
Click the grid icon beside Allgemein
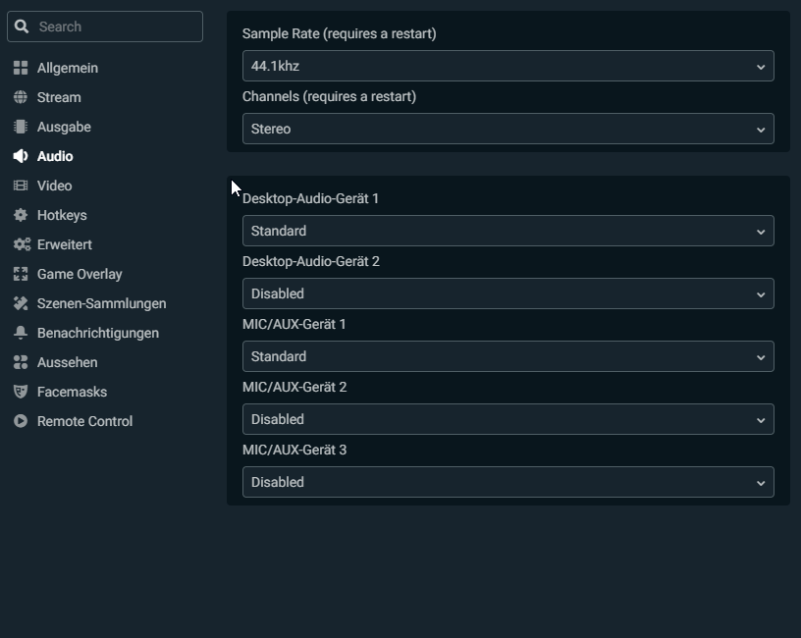tap(20, 68)
